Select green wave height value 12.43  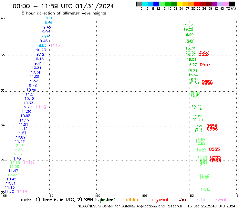tap(19, 146)
